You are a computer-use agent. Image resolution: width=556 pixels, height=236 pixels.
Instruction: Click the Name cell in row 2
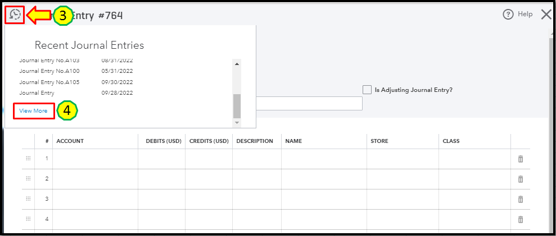[324, 179]
